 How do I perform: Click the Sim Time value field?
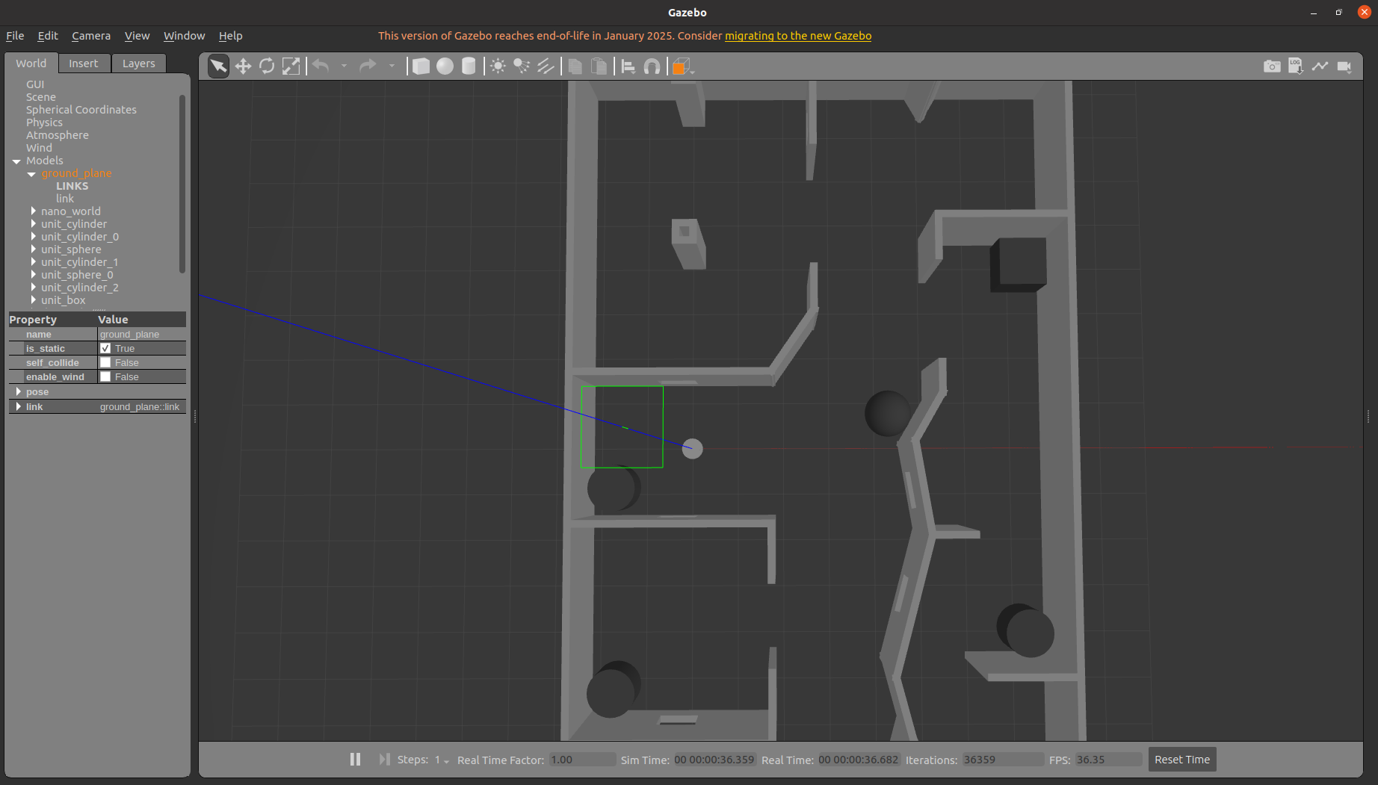point(714,760)
